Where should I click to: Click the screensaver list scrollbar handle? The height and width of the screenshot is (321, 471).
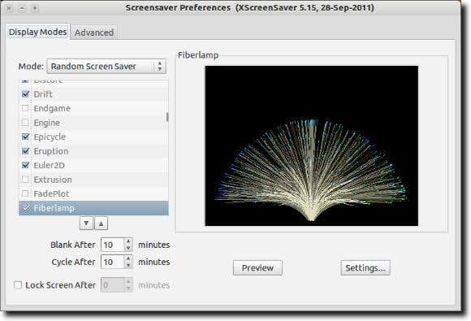point(167,117)
